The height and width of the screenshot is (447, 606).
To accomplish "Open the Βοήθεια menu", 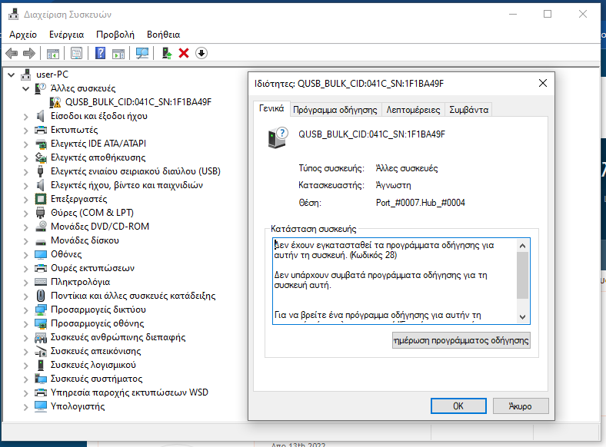I will 164,35.
